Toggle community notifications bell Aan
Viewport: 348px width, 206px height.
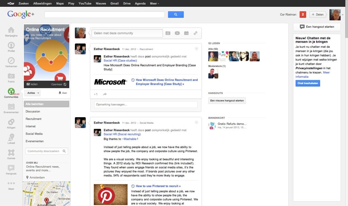pyautogui.click(x=63, y=93)
